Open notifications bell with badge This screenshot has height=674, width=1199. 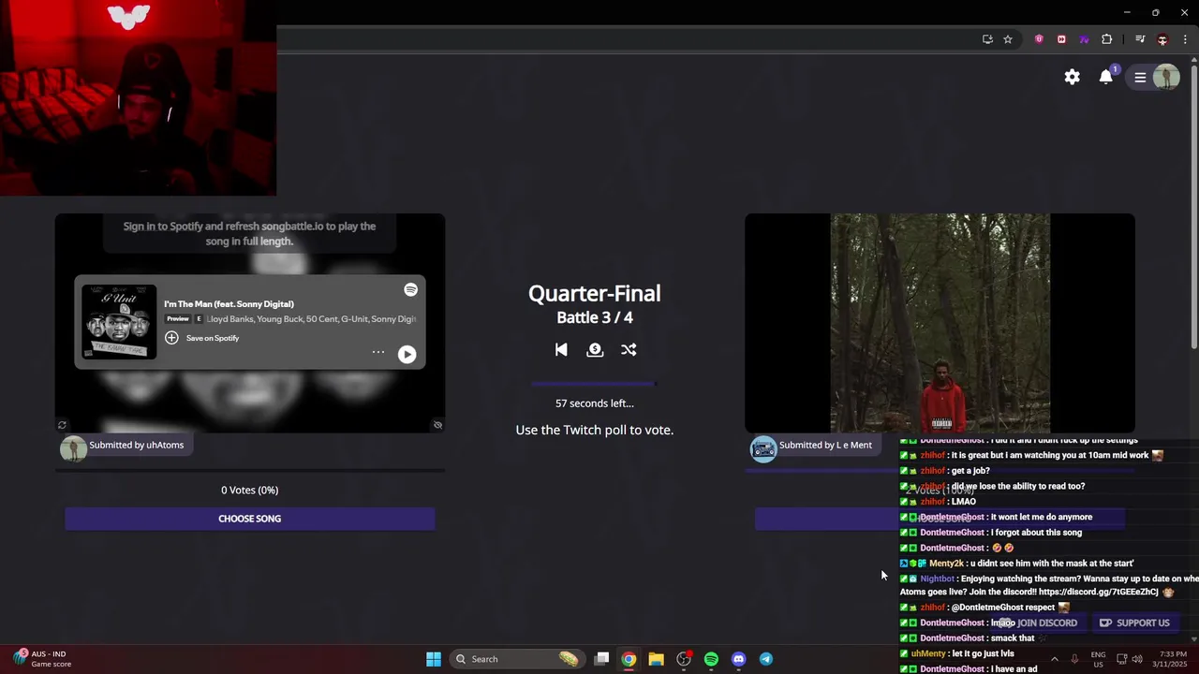click(x=1107, y=76)
